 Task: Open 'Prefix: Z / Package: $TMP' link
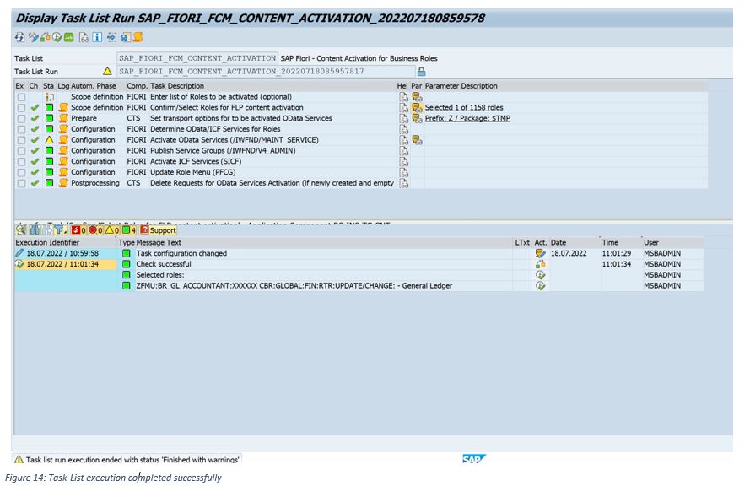click(x=467, y=118)
